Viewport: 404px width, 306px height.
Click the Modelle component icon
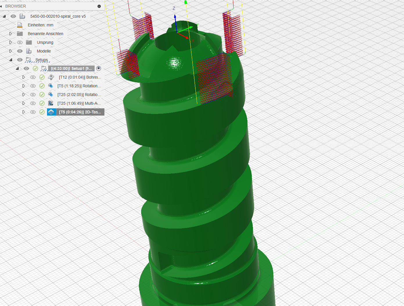click(29, 51)
